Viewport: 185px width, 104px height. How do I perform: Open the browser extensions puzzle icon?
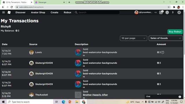pyautogui.click(x=174, y=7)
